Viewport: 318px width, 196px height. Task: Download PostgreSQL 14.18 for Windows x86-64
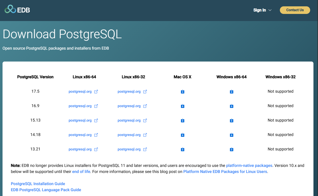coord(232,135)
